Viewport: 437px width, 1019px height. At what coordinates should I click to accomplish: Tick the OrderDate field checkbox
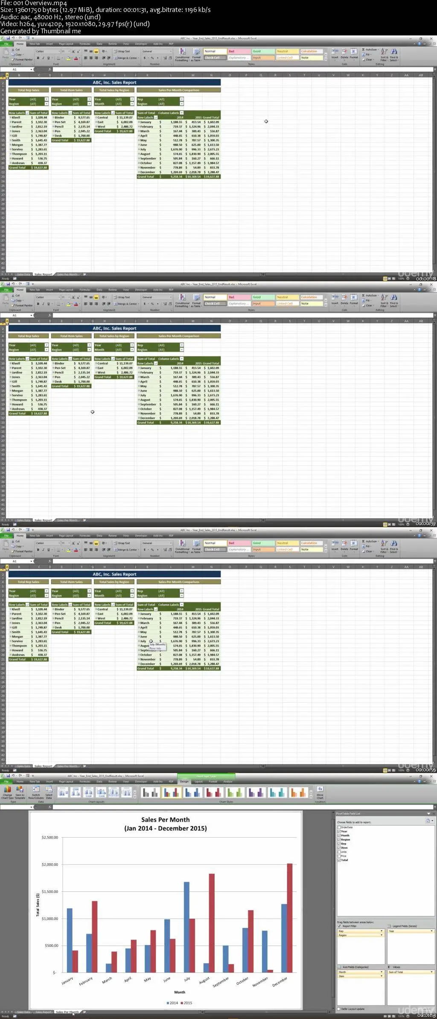coord(339,827)
